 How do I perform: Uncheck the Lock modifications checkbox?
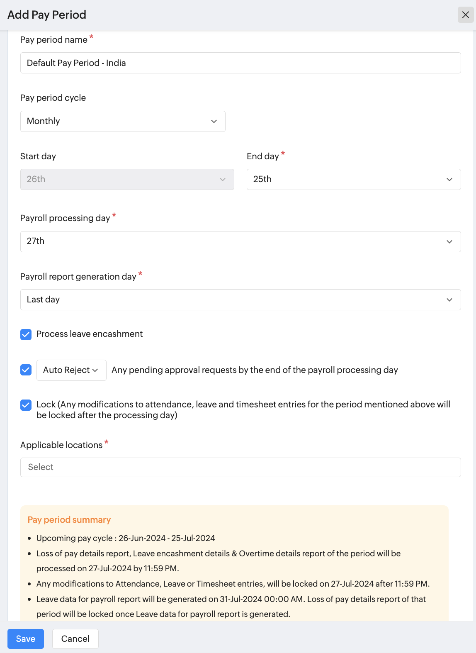coord(26,405)
